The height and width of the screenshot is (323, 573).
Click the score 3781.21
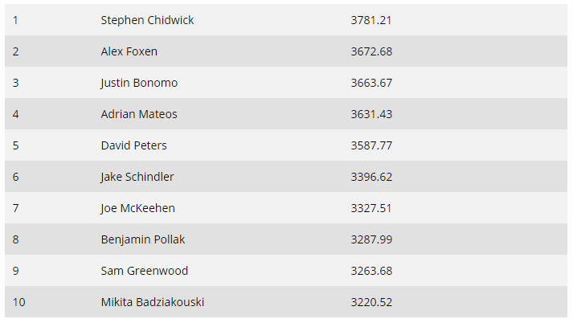(x=371, y=20)
